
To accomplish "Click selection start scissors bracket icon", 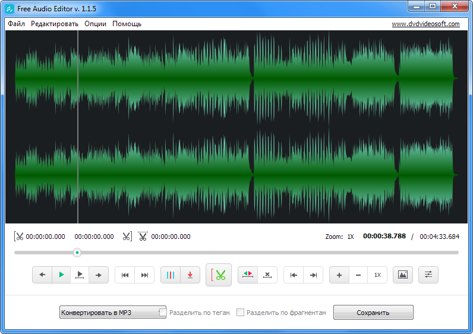I will pyautogui.click(x=18, y=237).
